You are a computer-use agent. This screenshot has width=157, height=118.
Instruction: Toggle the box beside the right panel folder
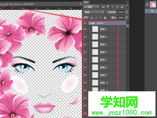[x=147, y=11]
